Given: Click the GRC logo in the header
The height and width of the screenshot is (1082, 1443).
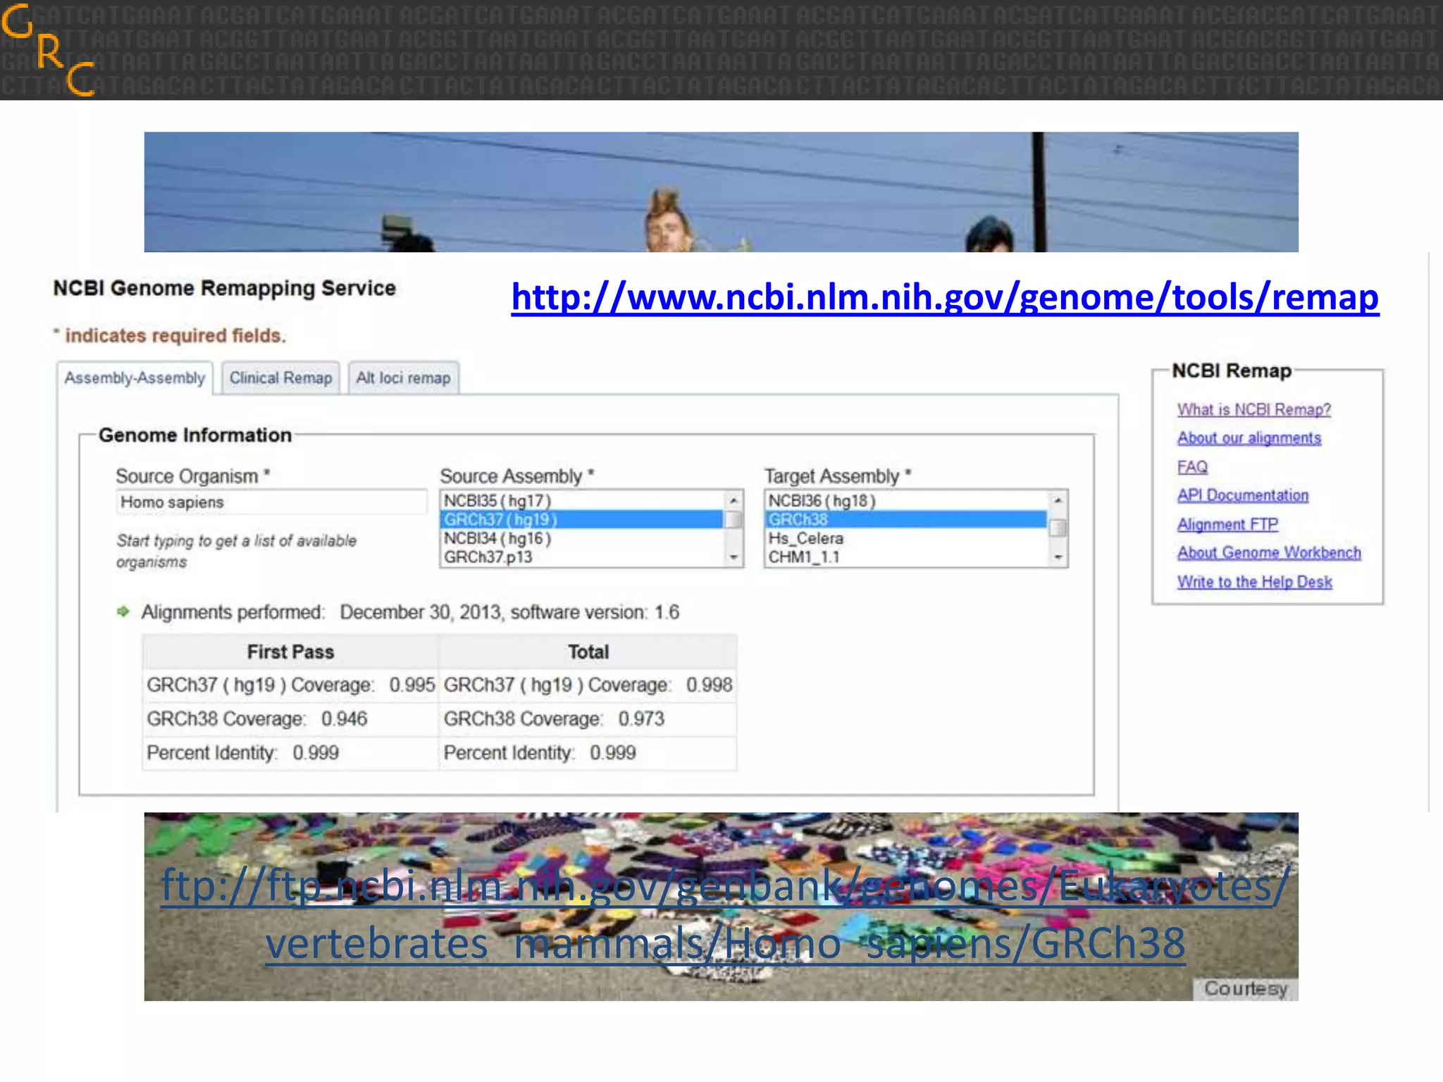Looking at the screenshot, I should click(48, 49).
